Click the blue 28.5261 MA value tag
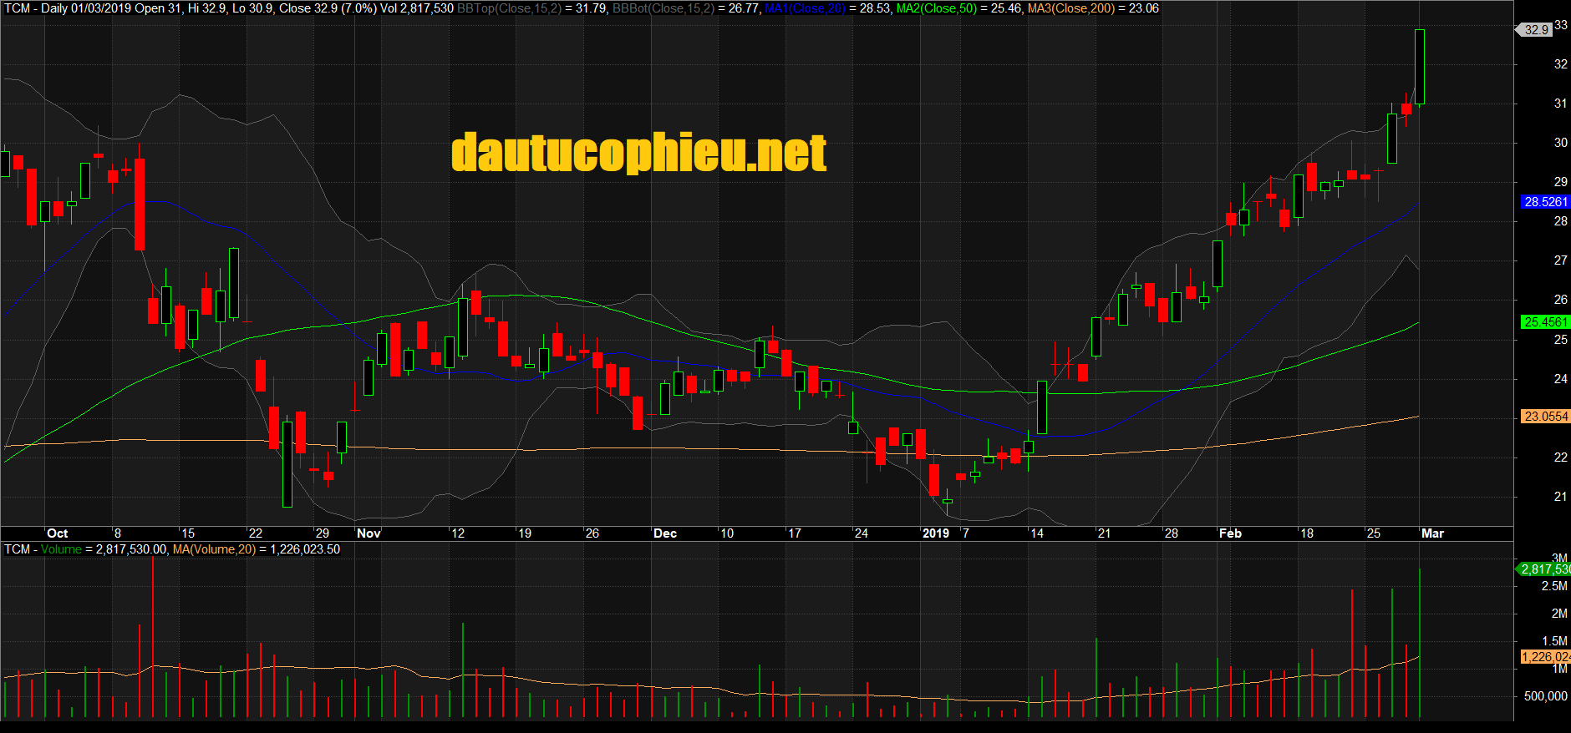The height and width of the screenshot is (733, 1571). (1545, 202)
